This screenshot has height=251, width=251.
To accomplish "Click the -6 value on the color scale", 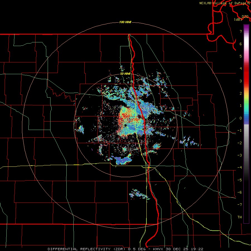I will [x=240, y=192].
